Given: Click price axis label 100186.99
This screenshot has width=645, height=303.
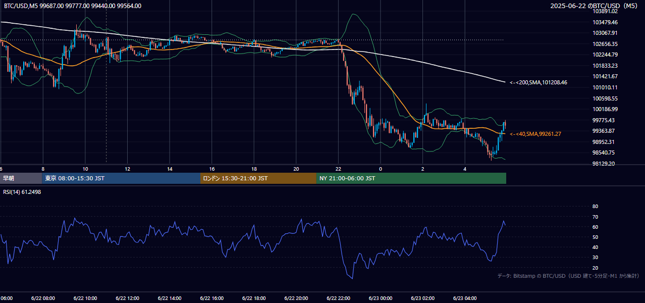Looking at the screenshot, I should click(605, 109).
